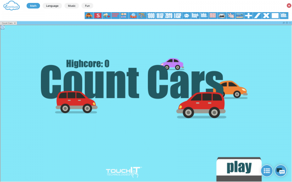Open the UFO flying saucer game
The width and height of the screenshot is (292, 182).
click(133, 16)
